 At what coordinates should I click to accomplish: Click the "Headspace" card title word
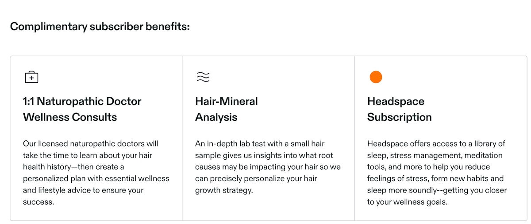point(396,101)
